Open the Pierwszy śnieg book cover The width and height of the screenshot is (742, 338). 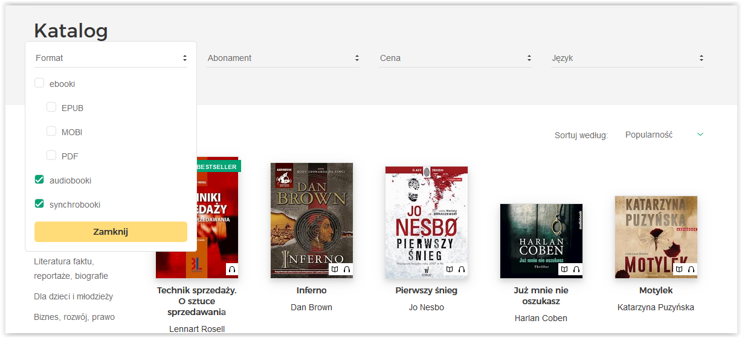(x=427, y=222)
